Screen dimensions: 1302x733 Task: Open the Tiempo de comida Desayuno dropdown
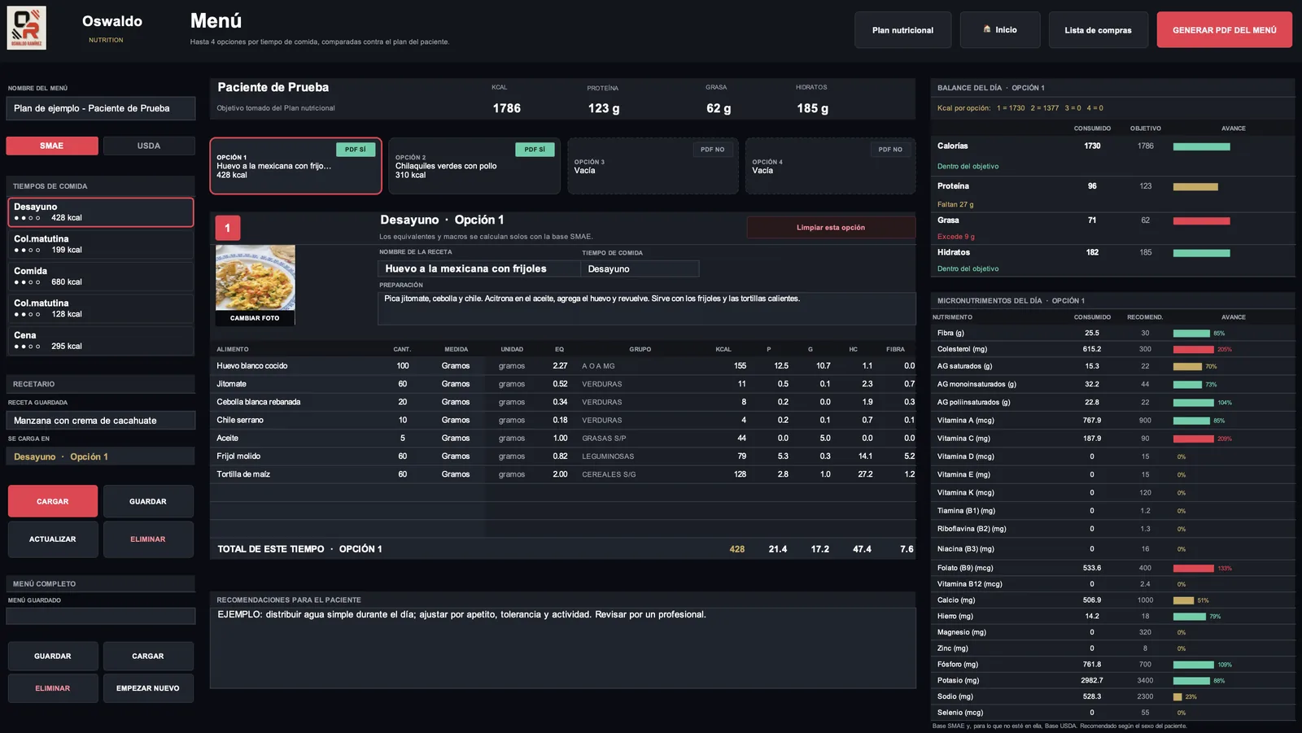point(640,268)
